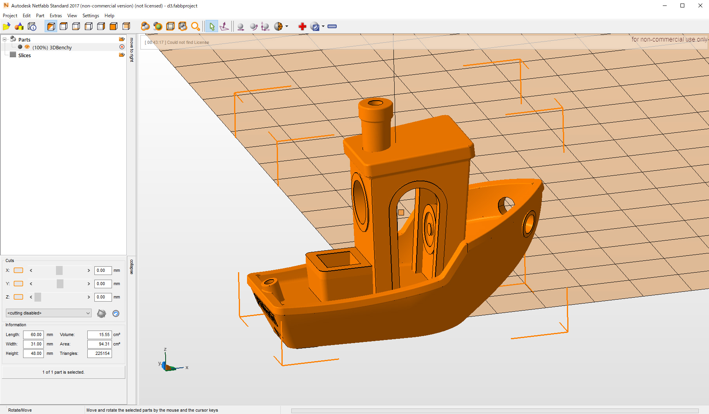Zoom to the platform box icon
The image size is (709, 414).
[x=170, y=27]
